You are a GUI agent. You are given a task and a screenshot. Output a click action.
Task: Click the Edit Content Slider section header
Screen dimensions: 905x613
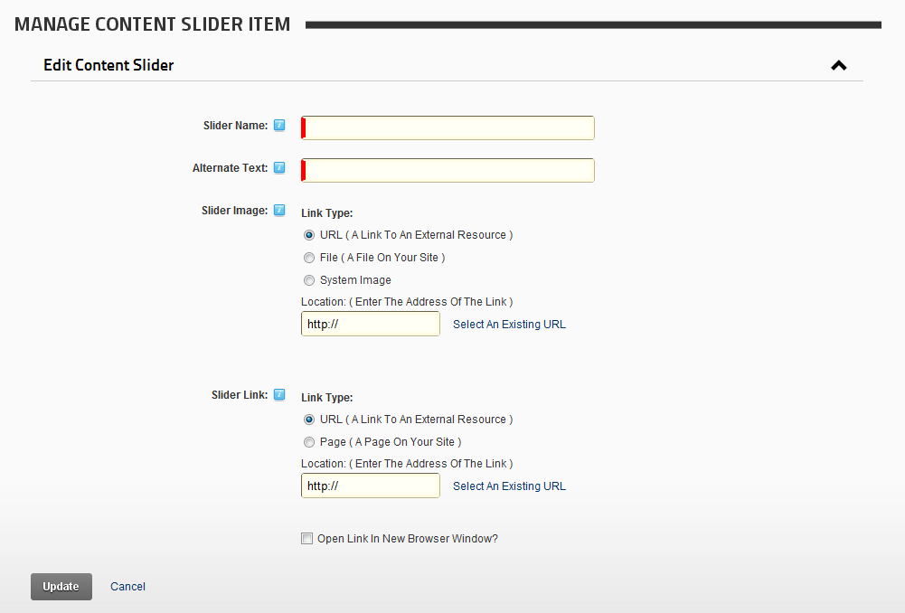[108, 65]
